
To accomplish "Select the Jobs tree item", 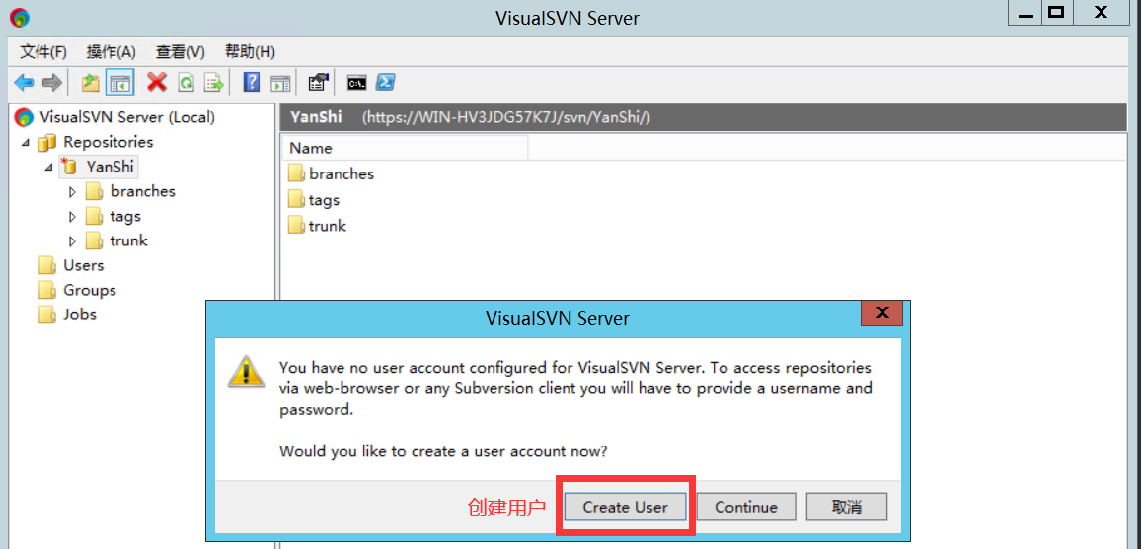I will click(x=80, y=314).
